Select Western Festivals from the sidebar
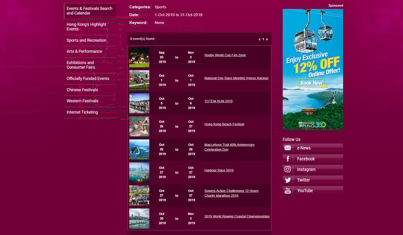 [x=82, y=101]
